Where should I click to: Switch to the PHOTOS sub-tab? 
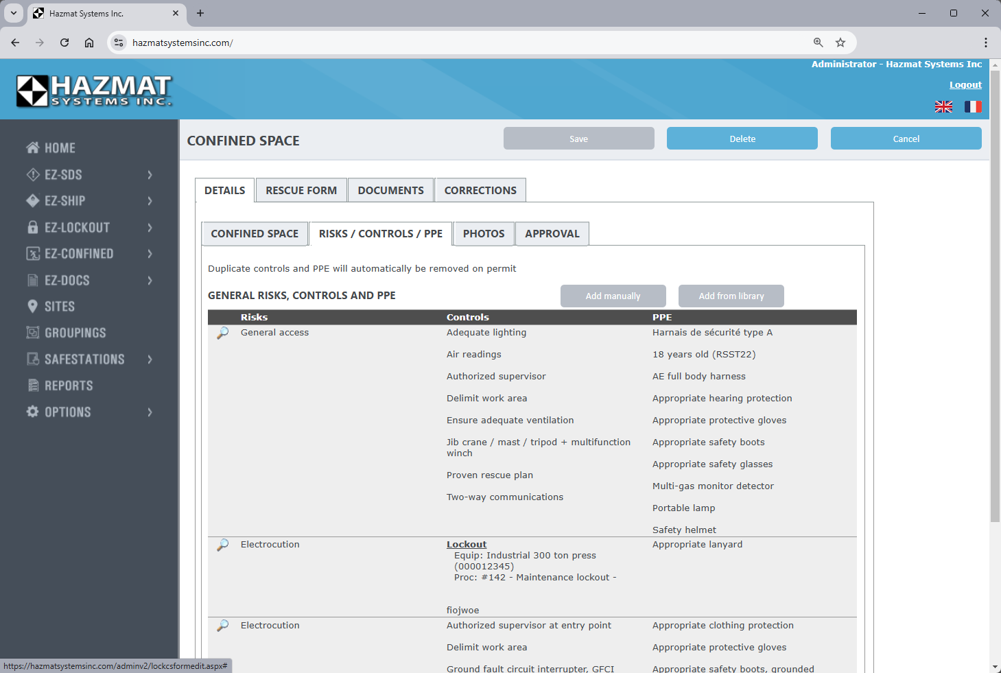pyautogui.click(x=484, y=234)
